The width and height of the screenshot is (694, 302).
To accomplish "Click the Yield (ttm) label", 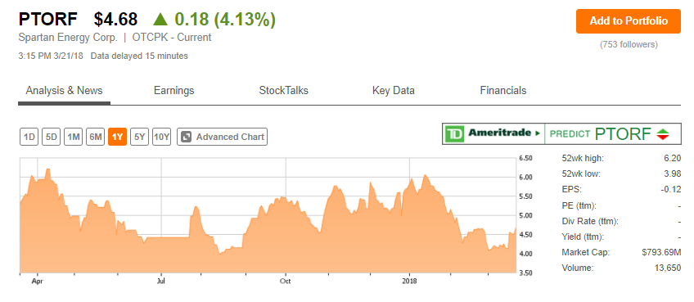I will coord(583,237).
